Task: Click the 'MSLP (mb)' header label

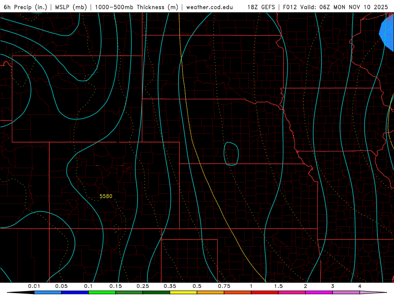Action: pyautogui.click(x=71, y=7)
